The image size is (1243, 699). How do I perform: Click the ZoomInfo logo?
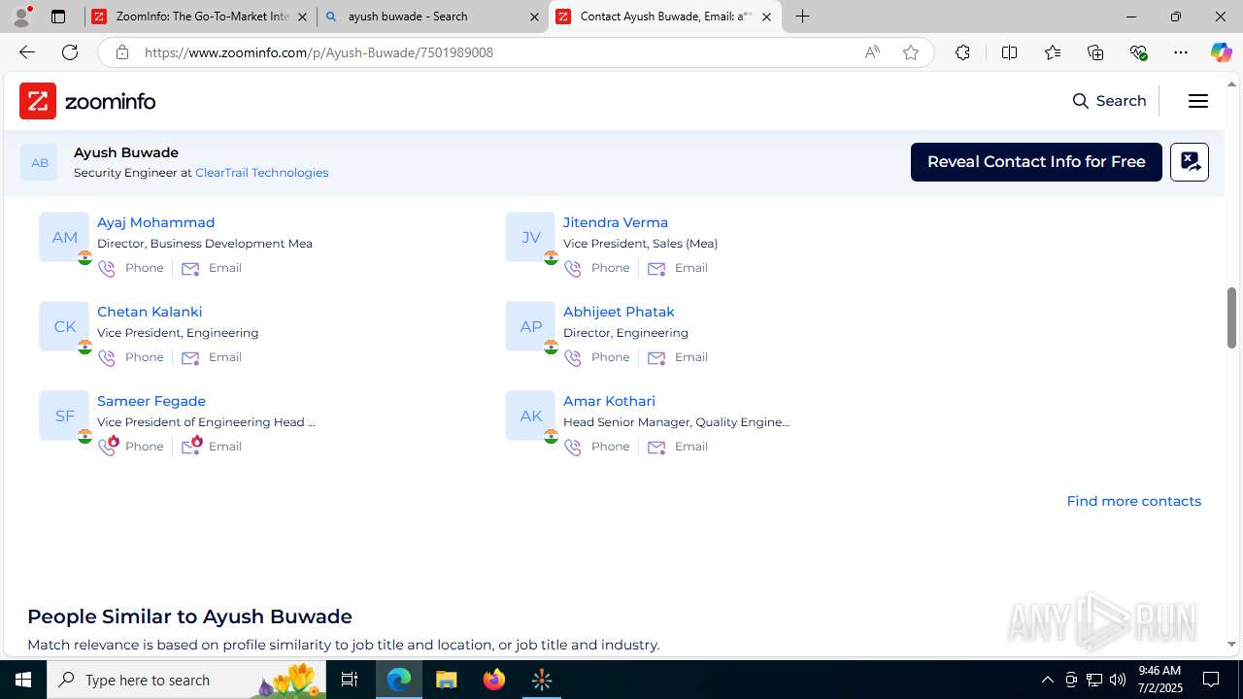[x=87, y=101]
